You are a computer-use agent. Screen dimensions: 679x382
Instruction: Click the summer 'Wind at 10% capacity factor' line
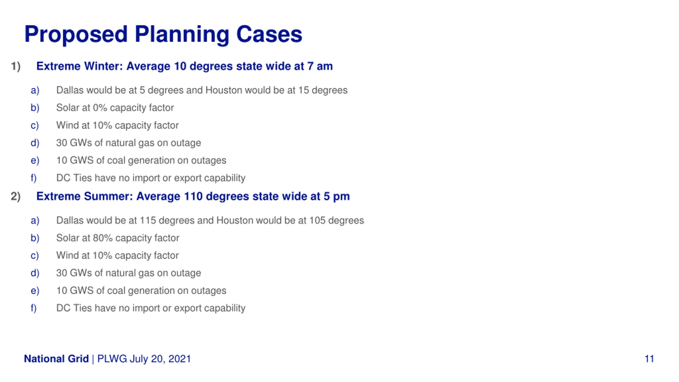coord(117,255)
